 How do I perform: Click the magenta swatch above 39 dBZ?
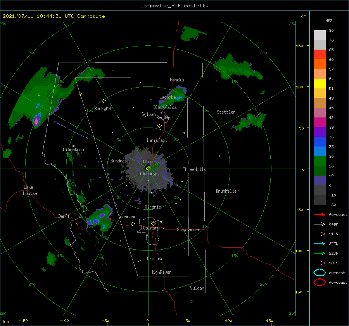click(320, 122)
